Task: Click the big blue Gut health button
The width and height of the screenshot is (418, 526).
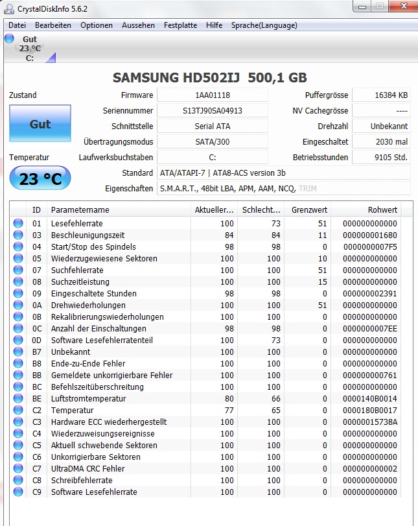Action: (40, 123)
